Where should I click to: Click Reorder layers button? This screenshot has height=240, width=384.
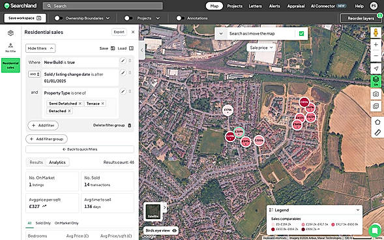point(361,18)
